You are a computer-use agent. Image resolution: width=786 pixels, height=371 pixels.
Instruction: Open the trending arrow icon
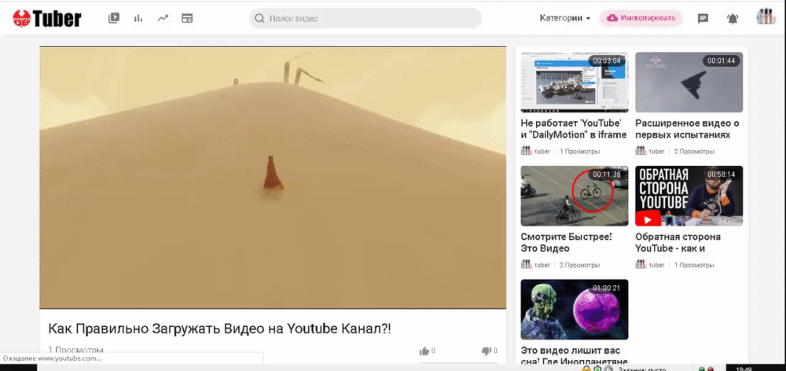163,19
